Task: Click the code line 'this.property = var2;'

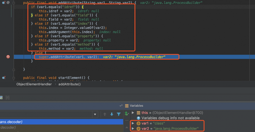Action: pos(59,40)
